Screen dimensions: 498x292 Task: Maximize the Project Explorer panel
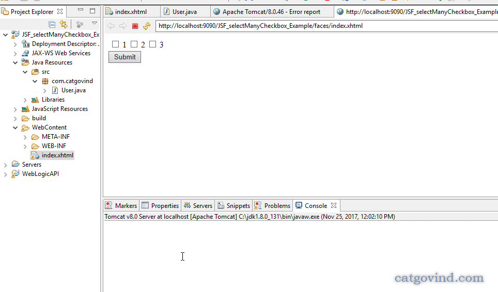pos(92,11)
